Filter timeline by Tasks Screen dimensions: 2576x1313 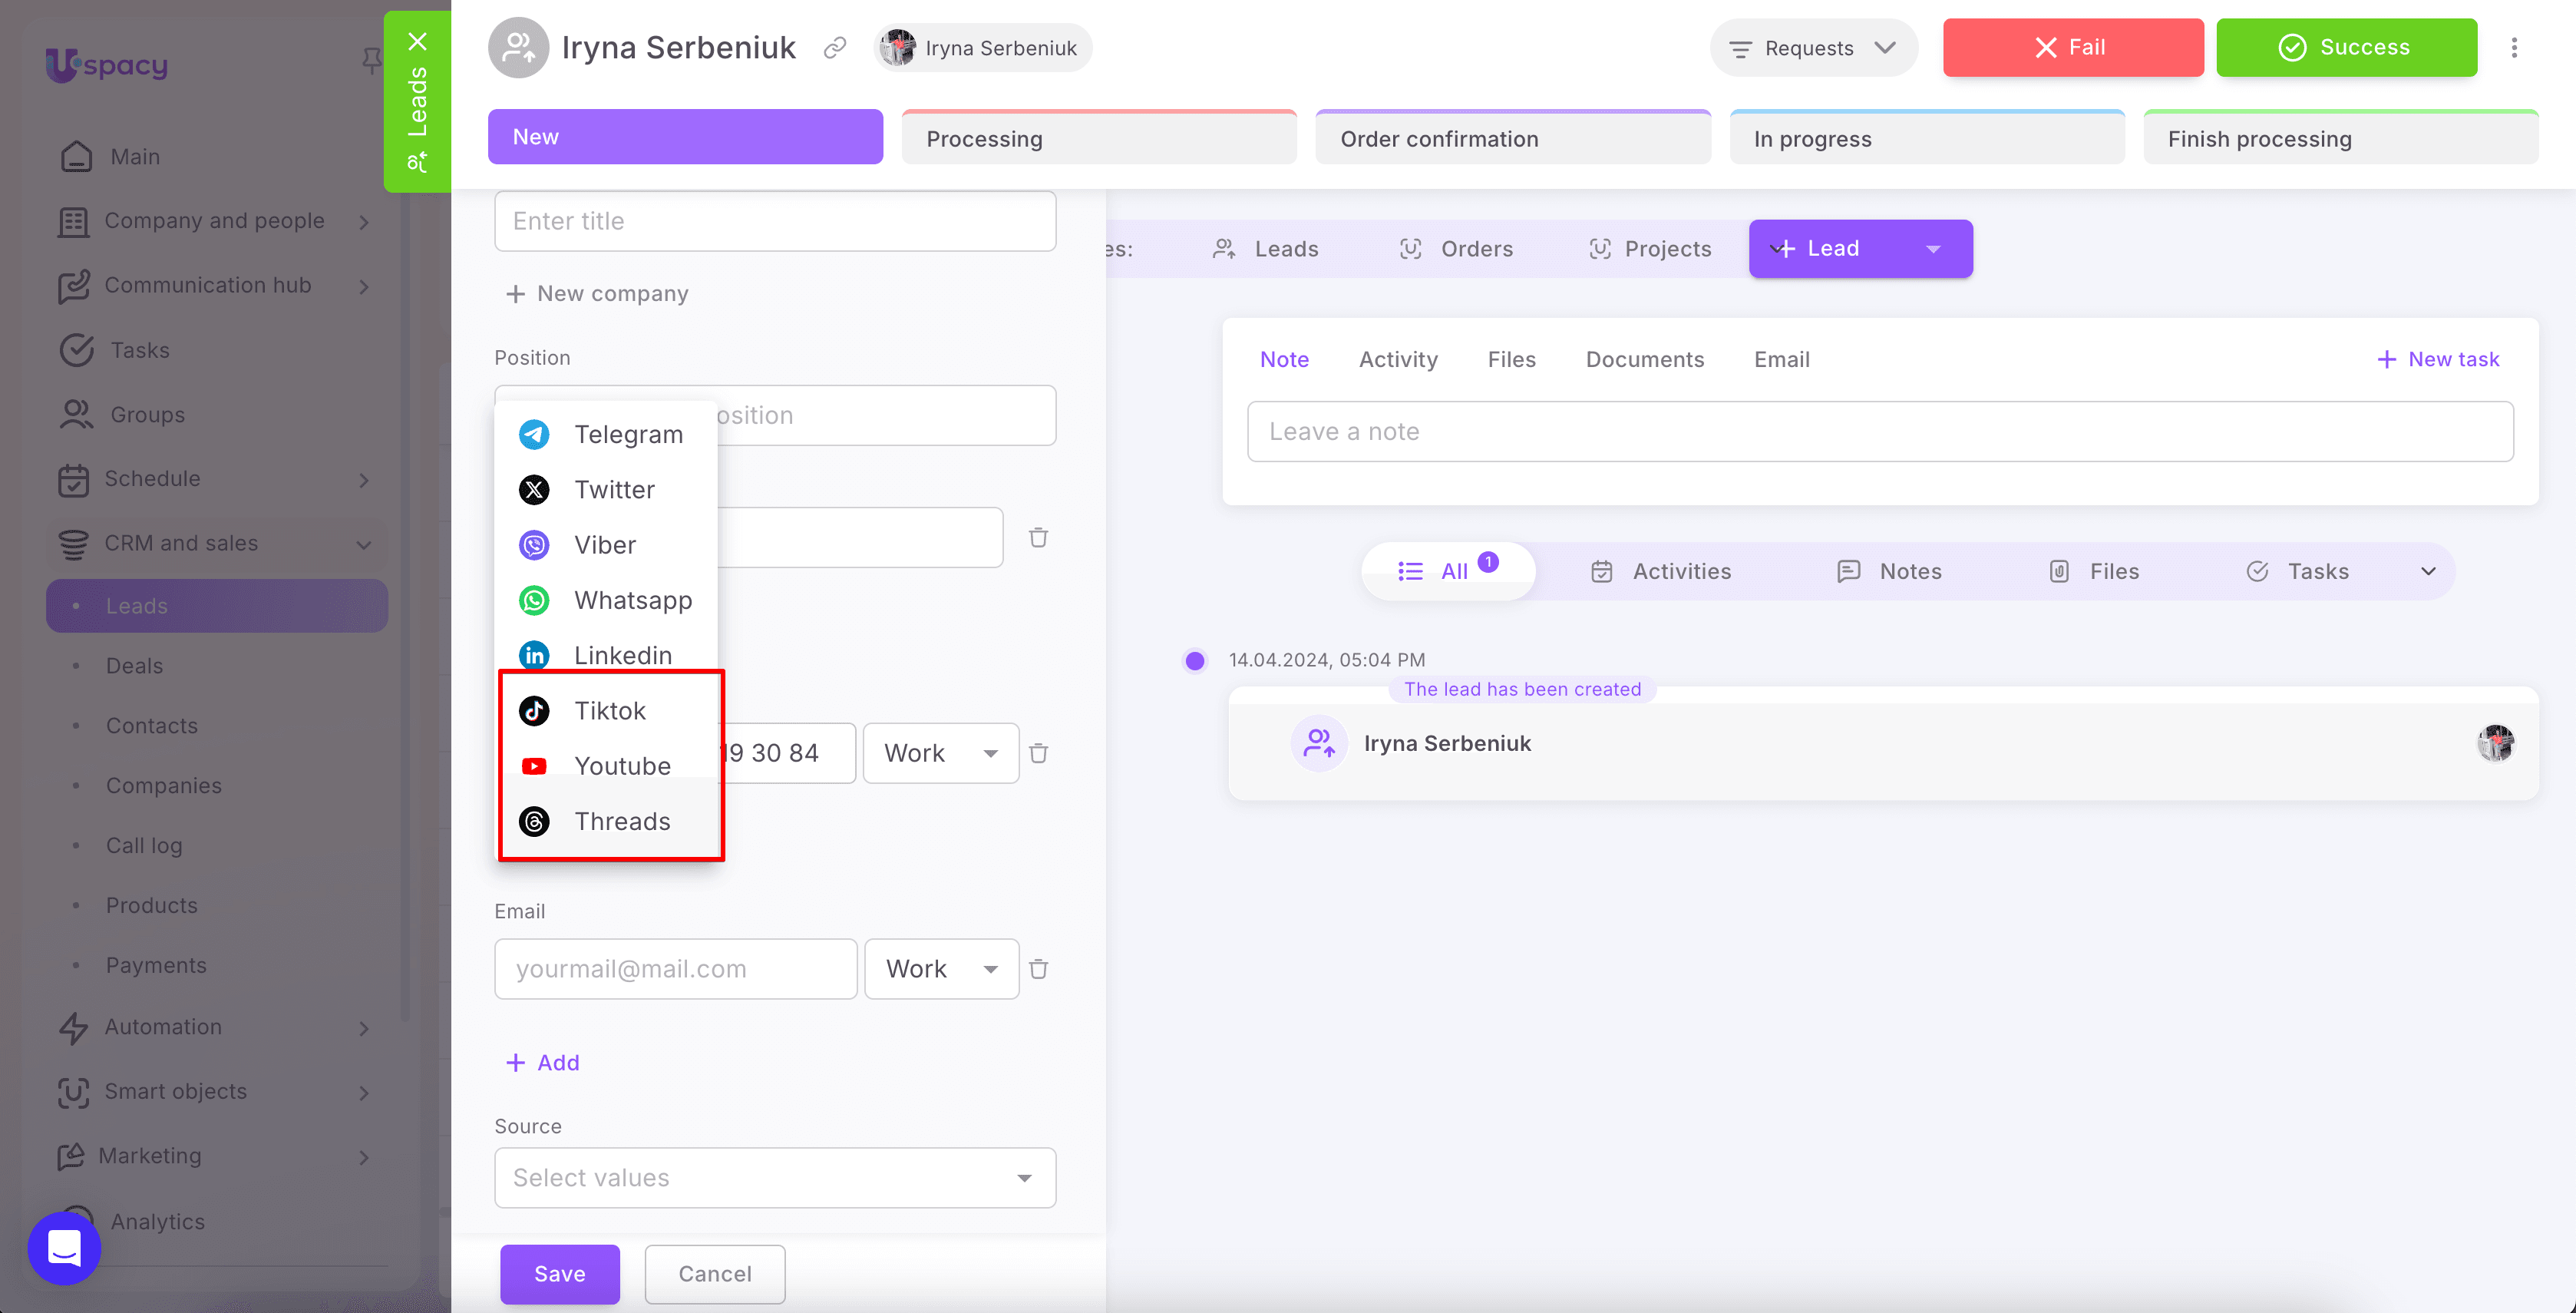[2297, 572]
